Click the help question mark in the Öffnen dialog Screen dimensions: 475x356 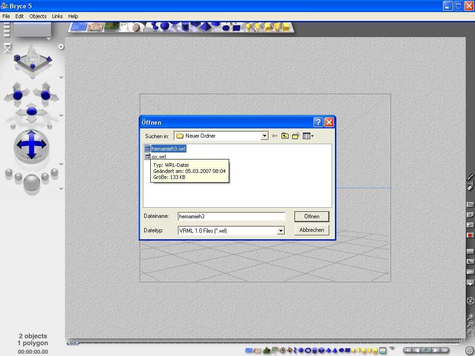[318, 122]
